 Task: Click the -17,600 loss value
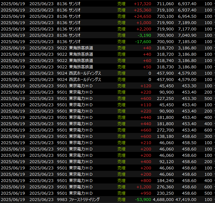[143, 42]
